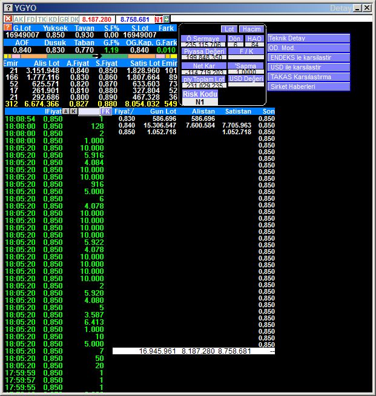
Task: Click the bid lot 3.151.948
Action: [43, 71]
